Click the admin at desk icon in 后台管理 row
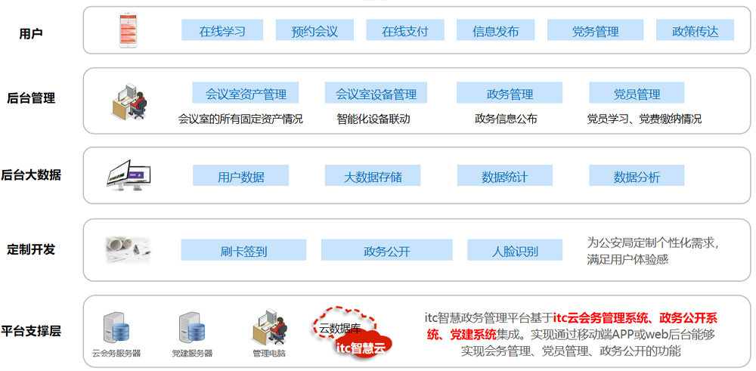 click(130, 100)
